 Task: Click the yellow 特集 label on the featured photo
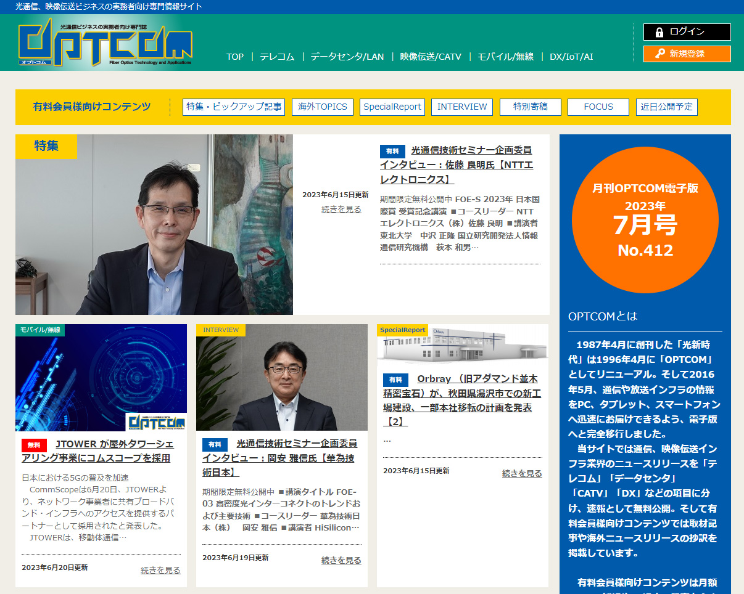[x=46, y=147]
